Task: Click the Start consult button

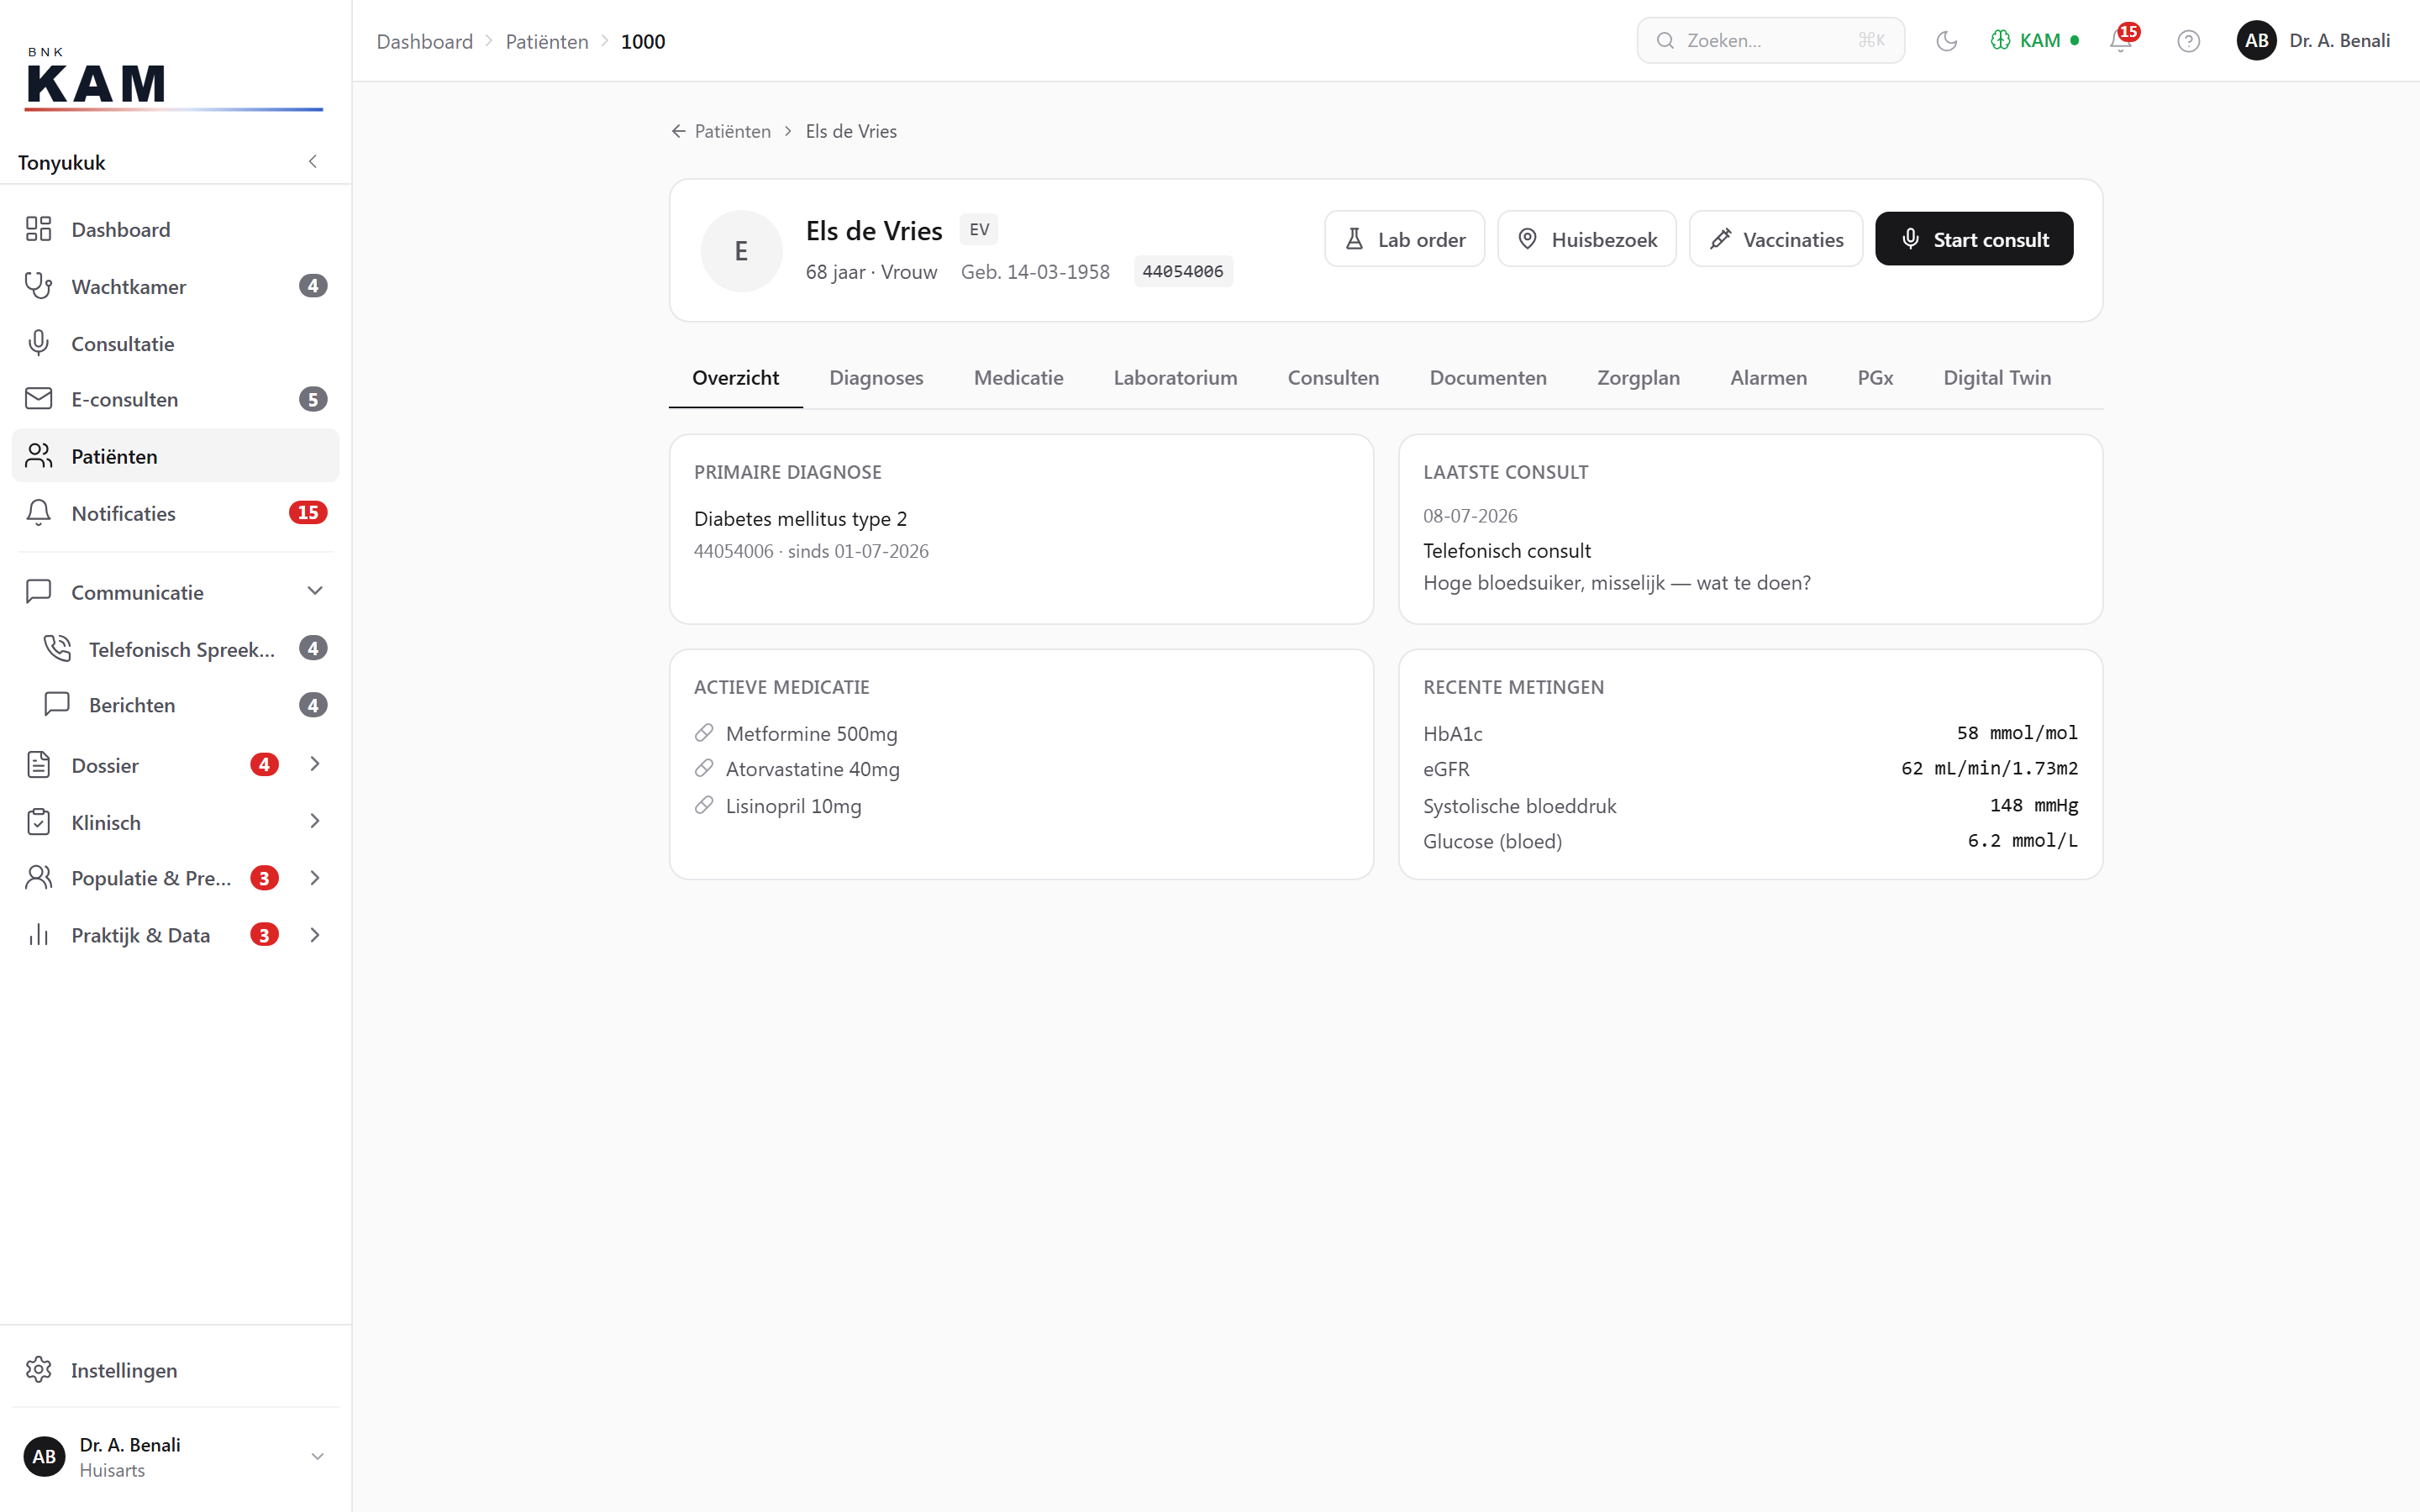Action: tap(1973, 239)
